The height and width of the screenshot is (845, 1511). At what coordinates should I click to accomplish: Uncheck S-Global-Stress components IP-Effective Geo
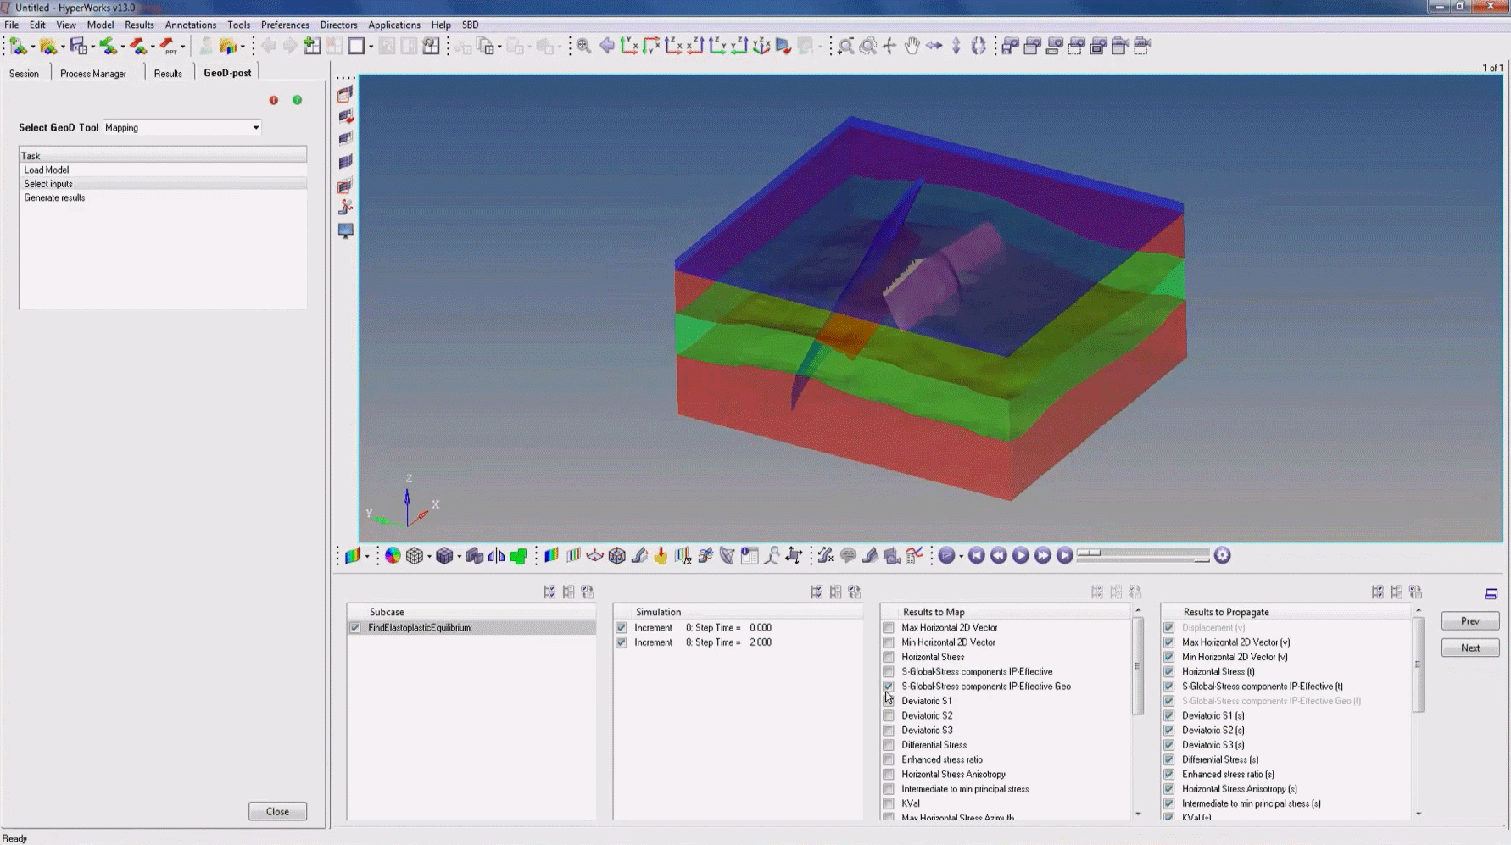tap(889, 687)
